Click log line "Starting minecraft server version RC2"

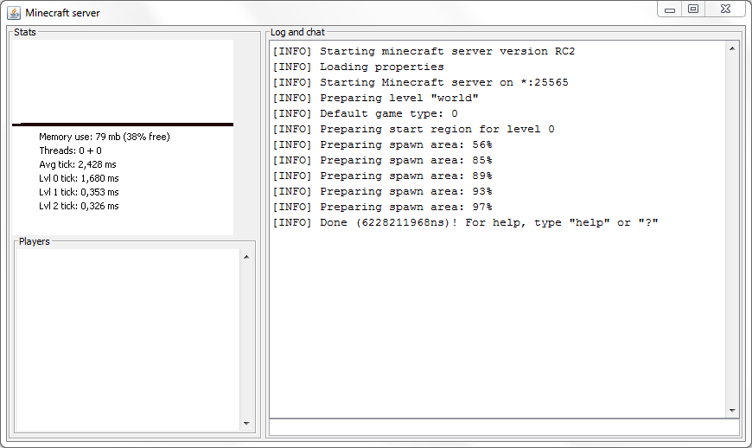pos(424,51)
